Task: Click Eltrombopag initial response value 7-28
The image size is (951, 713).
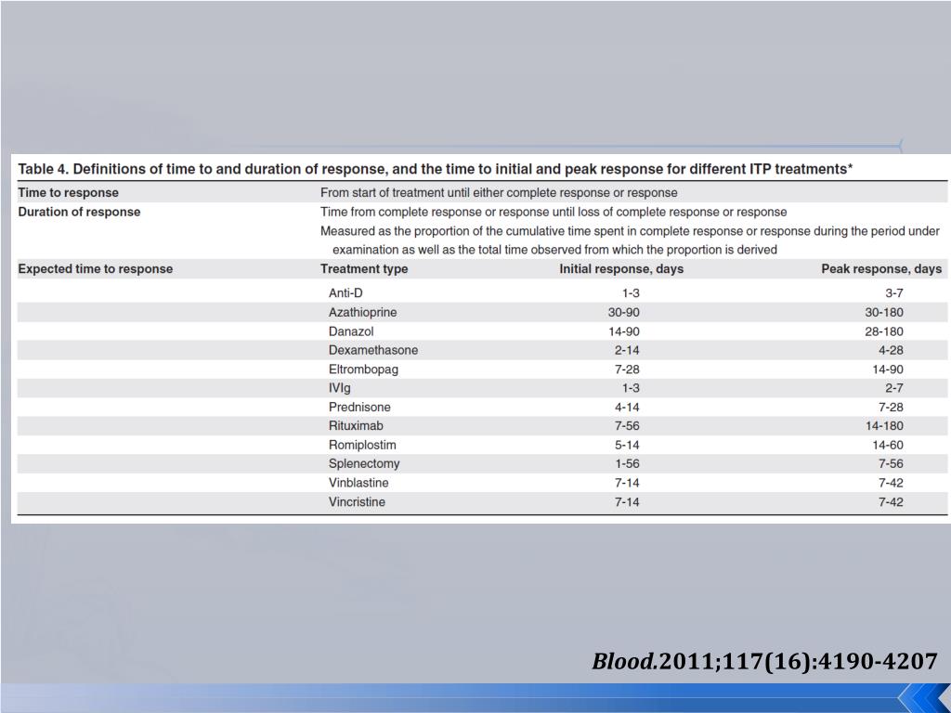Action: (x=627, y=369)
